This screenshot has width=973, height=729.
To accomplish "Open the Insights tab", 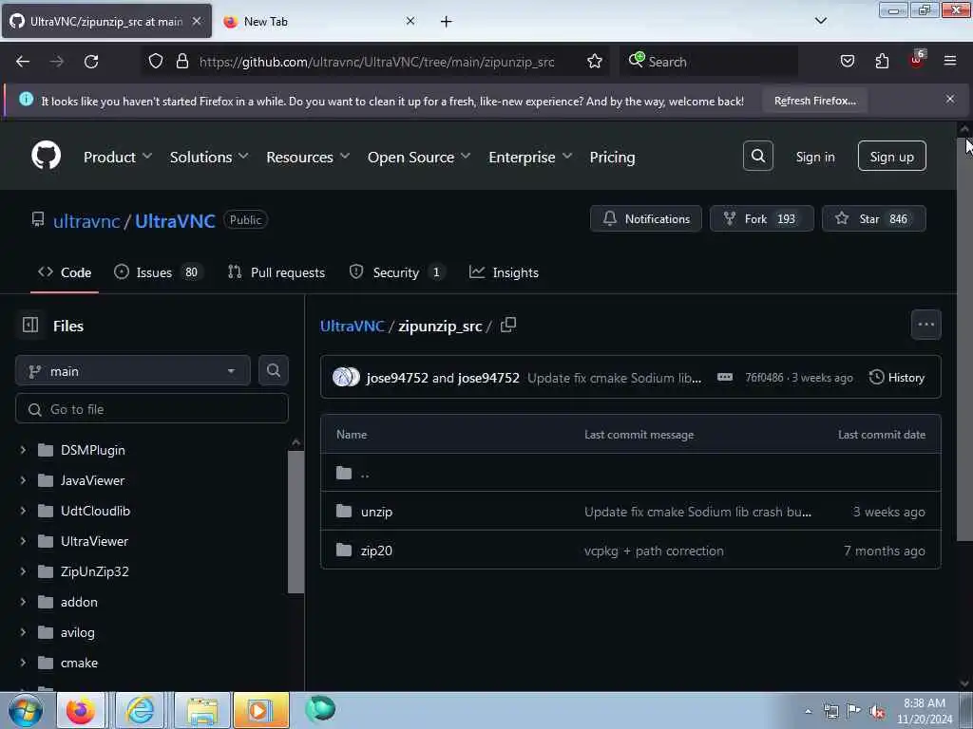I will tap(504, 272).
